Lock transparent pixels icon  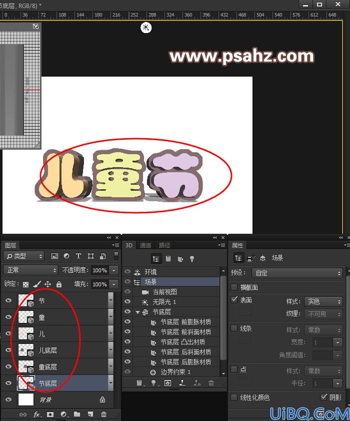point(25,284)
